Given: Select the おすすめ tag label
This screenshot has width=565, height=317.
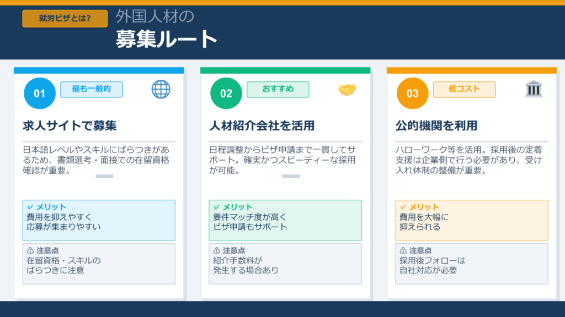Looking at the screenshot, I should click(x=278, y=89).
